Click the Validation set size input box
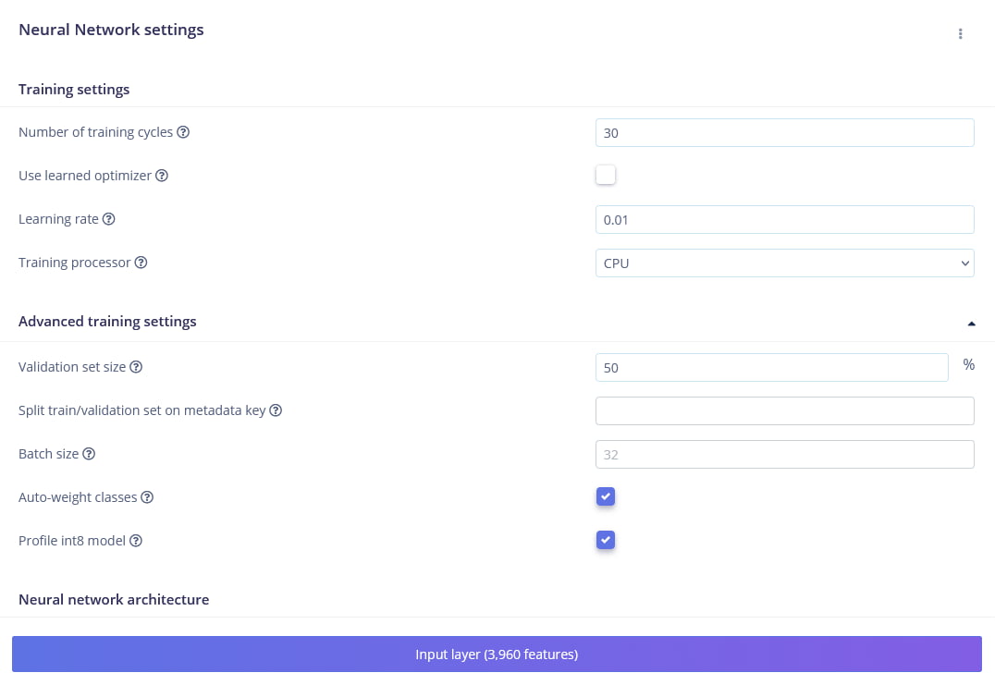This screenshot has width=995, height=685. [x=771, y=367]
